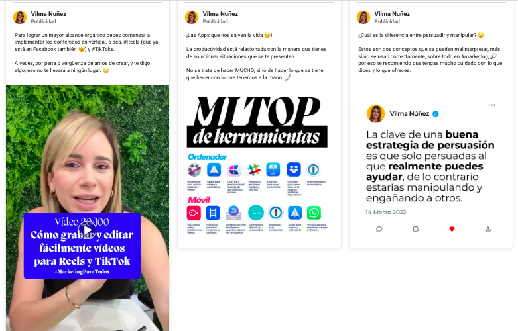Screen dimensions: 518x331
Task: Click the Dropbox icon in Ordenador row
Action: click(294, 169)
